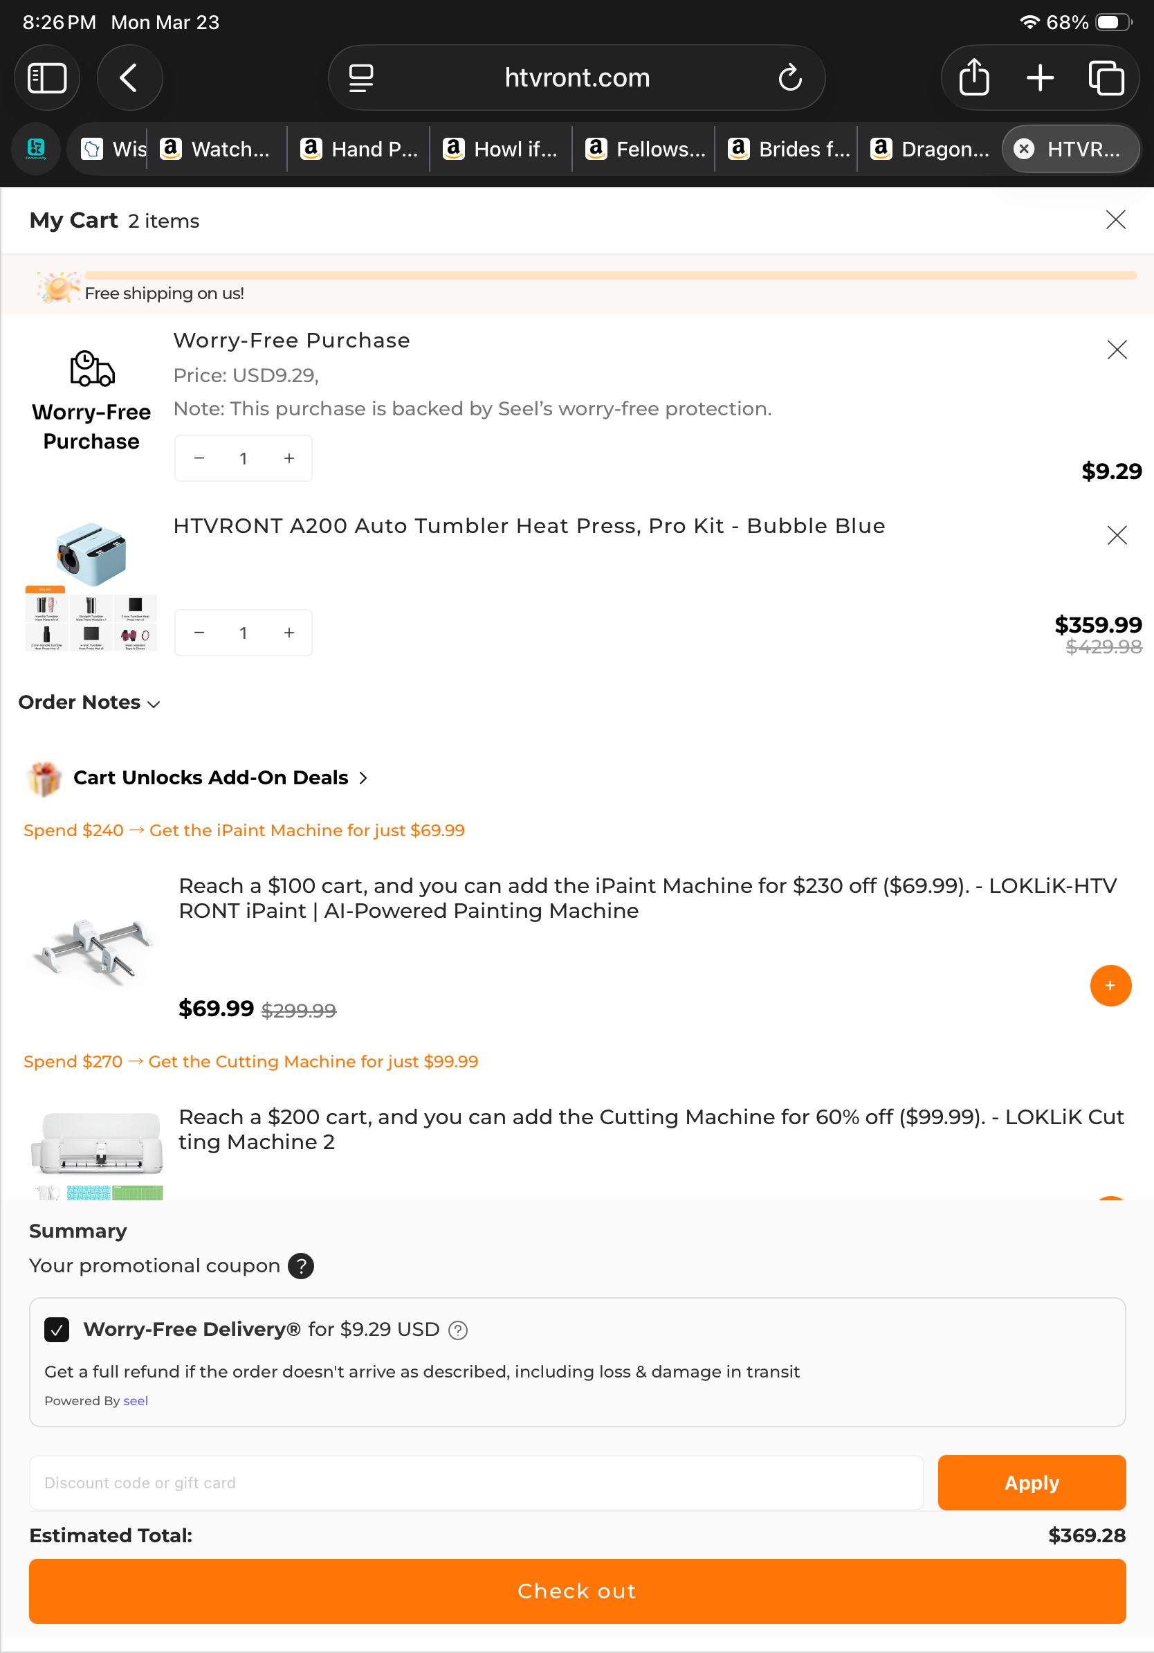The image size is (1154, 1653).
Task: Focus the discount code input field
Action: pos(475,1483)
